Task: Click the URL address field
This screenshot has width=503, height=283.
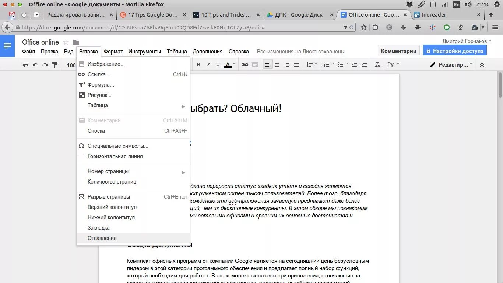Action: [x=180, y=28]
